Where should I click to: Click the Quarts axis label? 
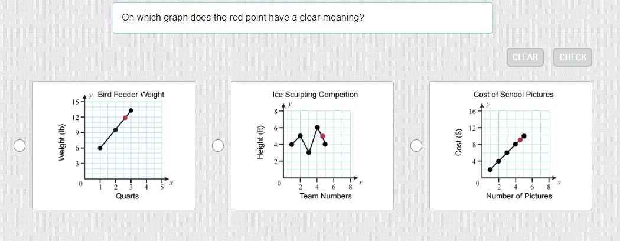pos(127,196)
